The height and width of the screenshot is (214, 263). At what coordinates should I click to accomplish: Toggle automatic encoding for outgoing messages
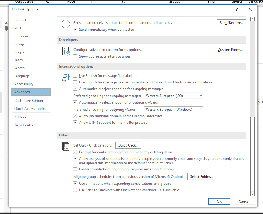(x=75, y=89)
